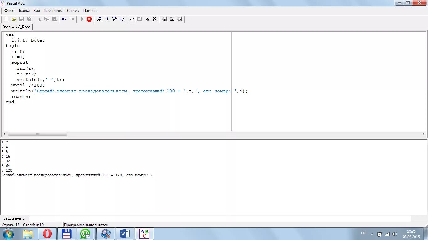Image resolution: width=428 pixels, height=240 pixels.
Task: Open the Вид menu
Action: [37, 11]
